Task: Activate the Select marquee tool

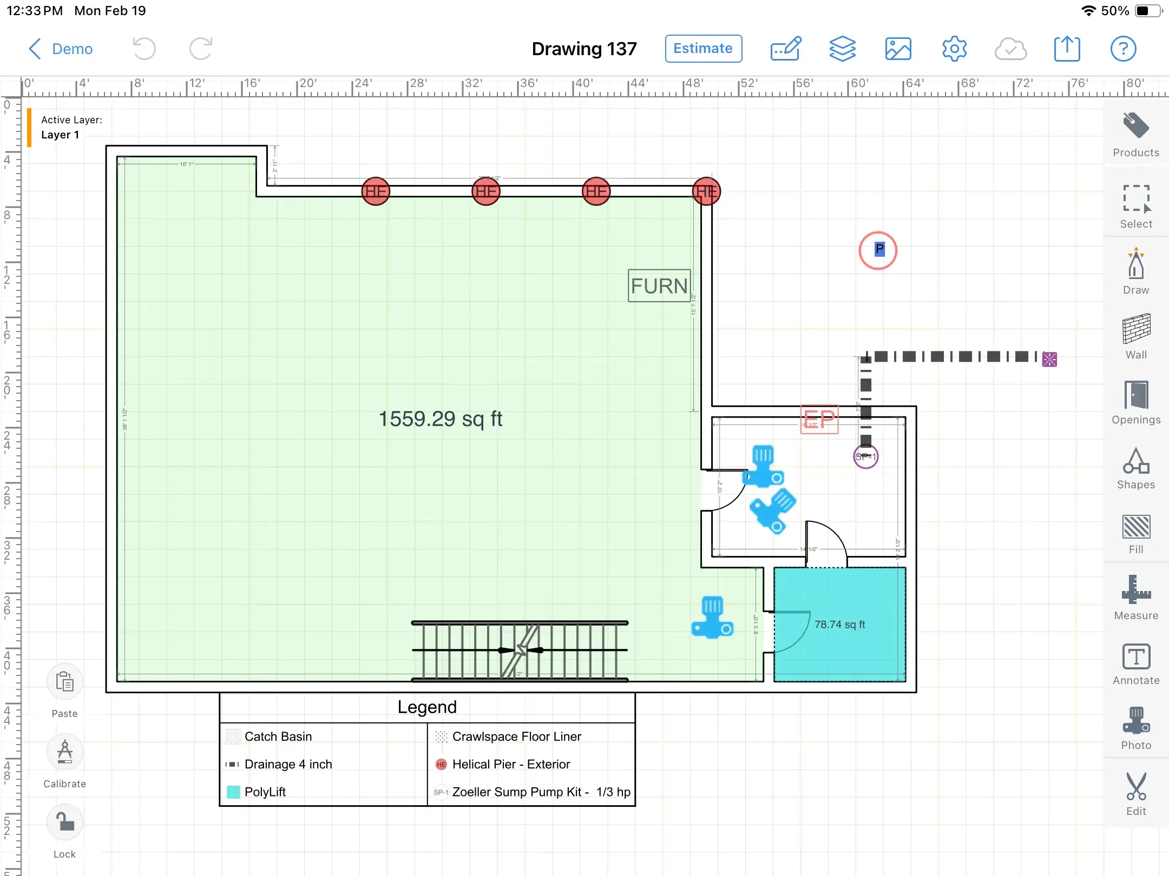Action: [x=1135, y=206]
